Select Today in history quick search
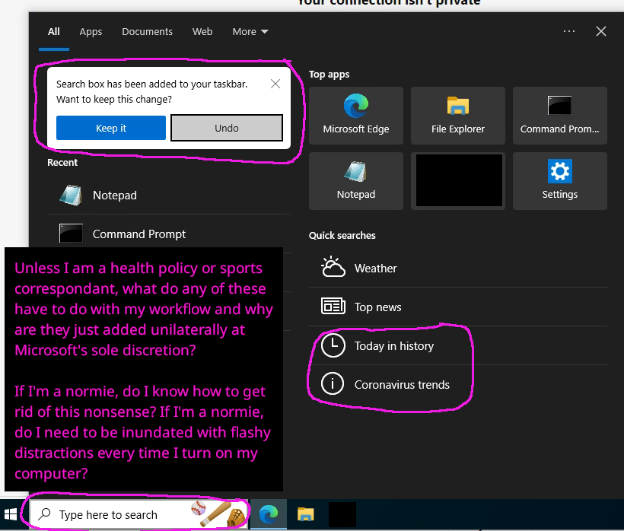The image size is (624, 531). [457, 345]
